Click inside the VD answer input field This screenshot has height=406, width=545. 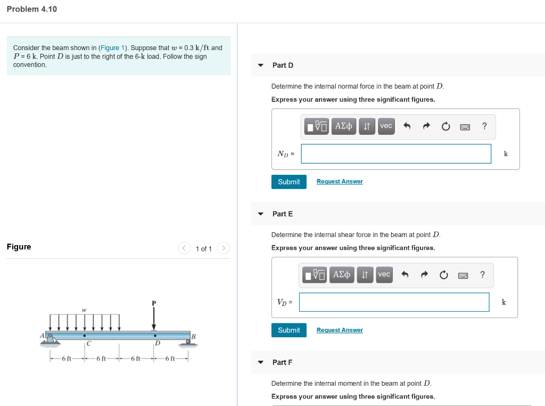pos(394,302)
